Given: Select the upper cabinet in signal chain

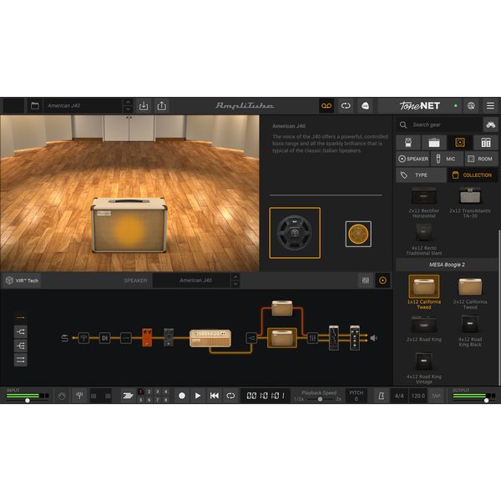Looking at the screenshot, I should point(282,308).
